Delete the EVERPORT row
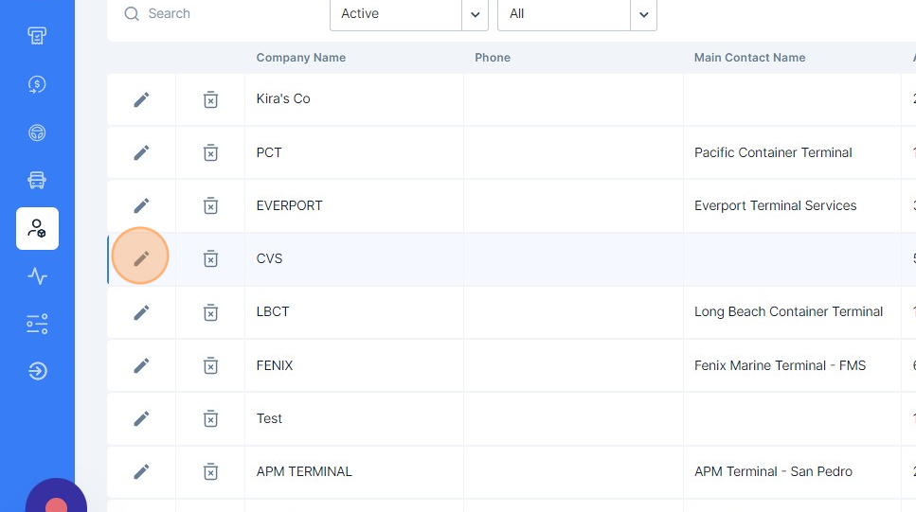Viewport: 916px width, 512px height. coord(210,205)
